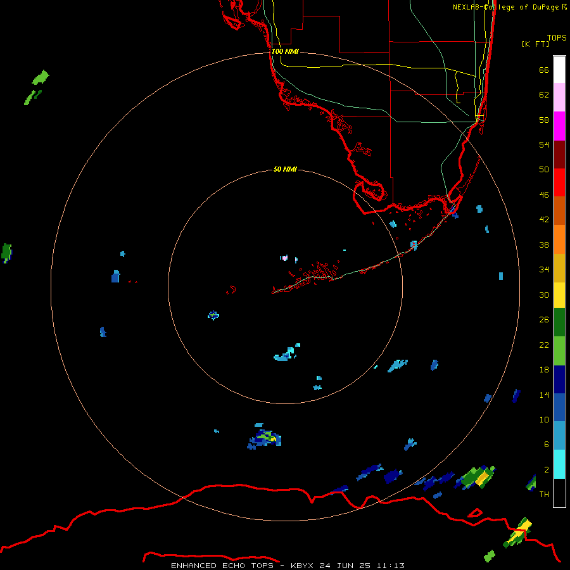Viewport: 570px width, 570px height.
Task: Select the light pink legend swatch
Action: pos(559,98)
